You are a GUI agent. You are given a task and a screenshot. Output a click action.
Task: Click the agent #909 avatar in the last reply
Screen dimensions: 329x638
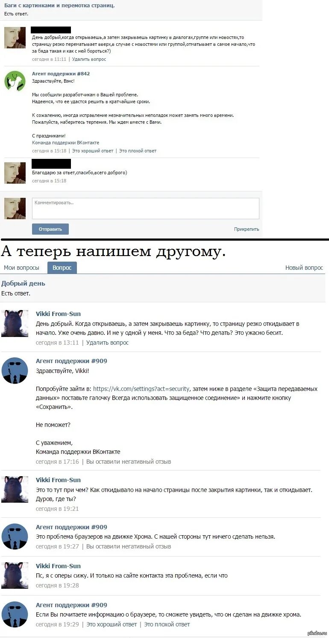[x=15, y=614]
